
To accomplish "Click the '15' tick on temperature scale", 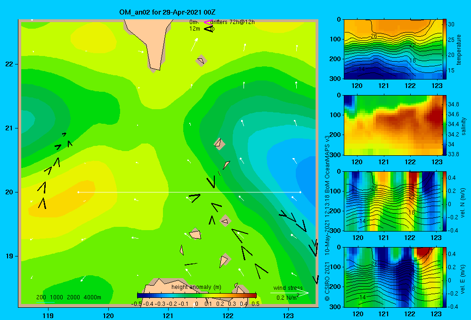I will (451, 71).
